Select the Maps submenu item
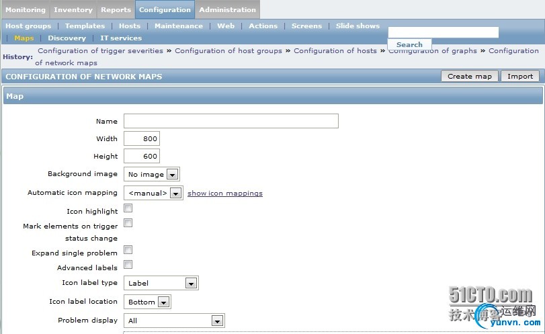 24,38
